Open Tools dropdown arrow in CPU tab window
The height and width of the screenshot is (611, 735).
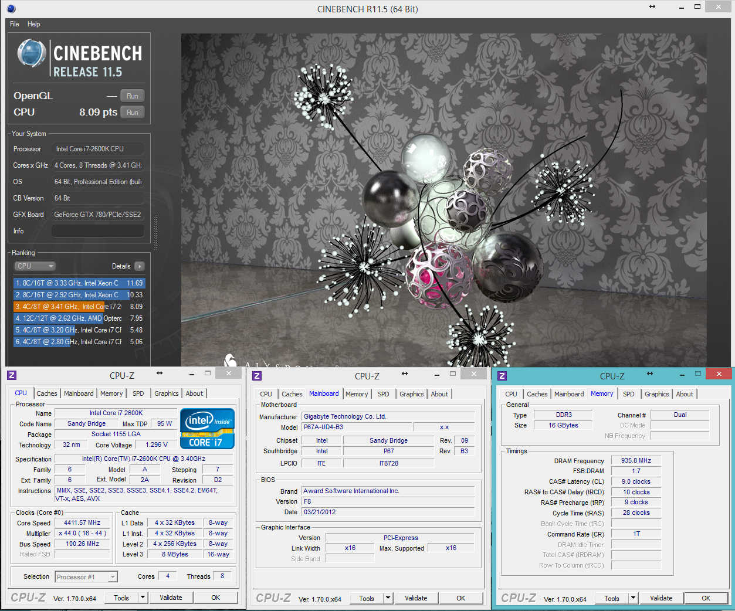143,598
